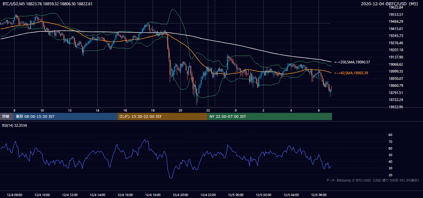Click price axis value 19415.01

[396, 29]
